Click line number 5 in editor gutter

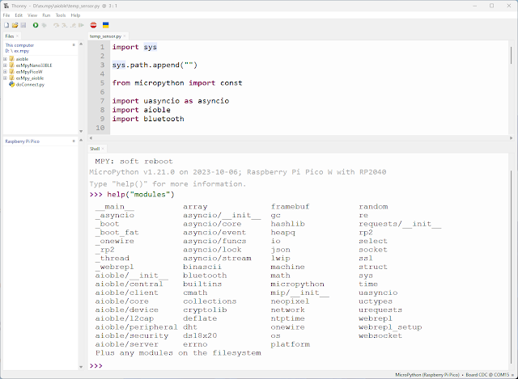coord(102,82)
